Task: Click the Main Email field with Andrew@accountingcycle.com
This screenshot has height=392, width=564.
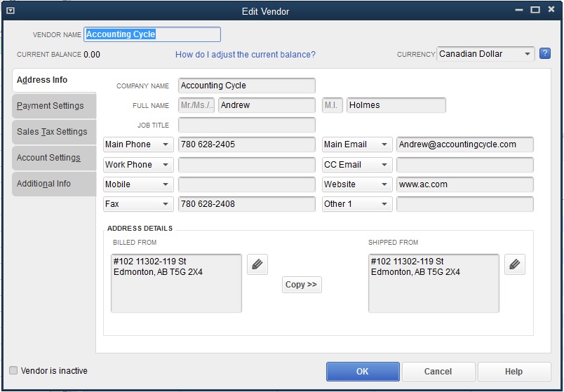Action: (x=464, y=144)
